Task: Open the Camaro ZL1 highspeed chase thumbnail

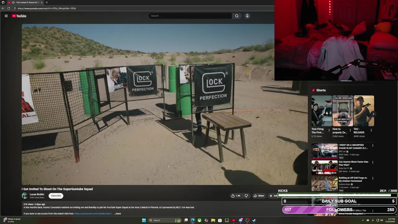Action: click(x=325, y=151)
